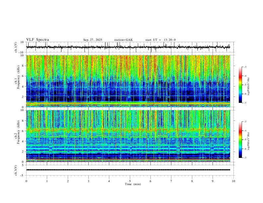Click the ch.2 spectrogram color scale bar

tap(240, 140)
